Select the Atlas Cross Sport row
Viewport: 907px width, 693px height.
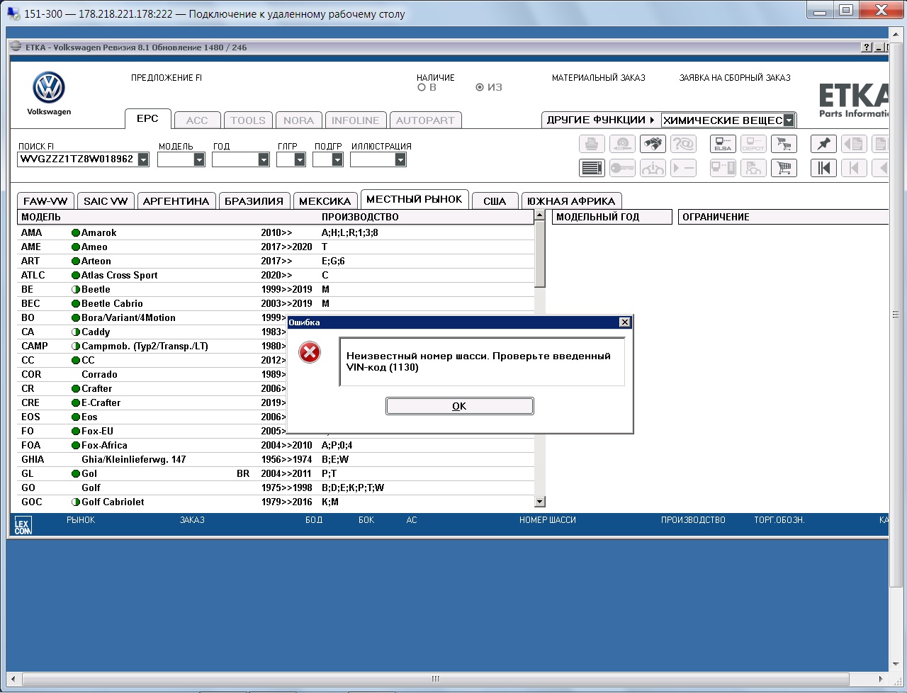276,275
